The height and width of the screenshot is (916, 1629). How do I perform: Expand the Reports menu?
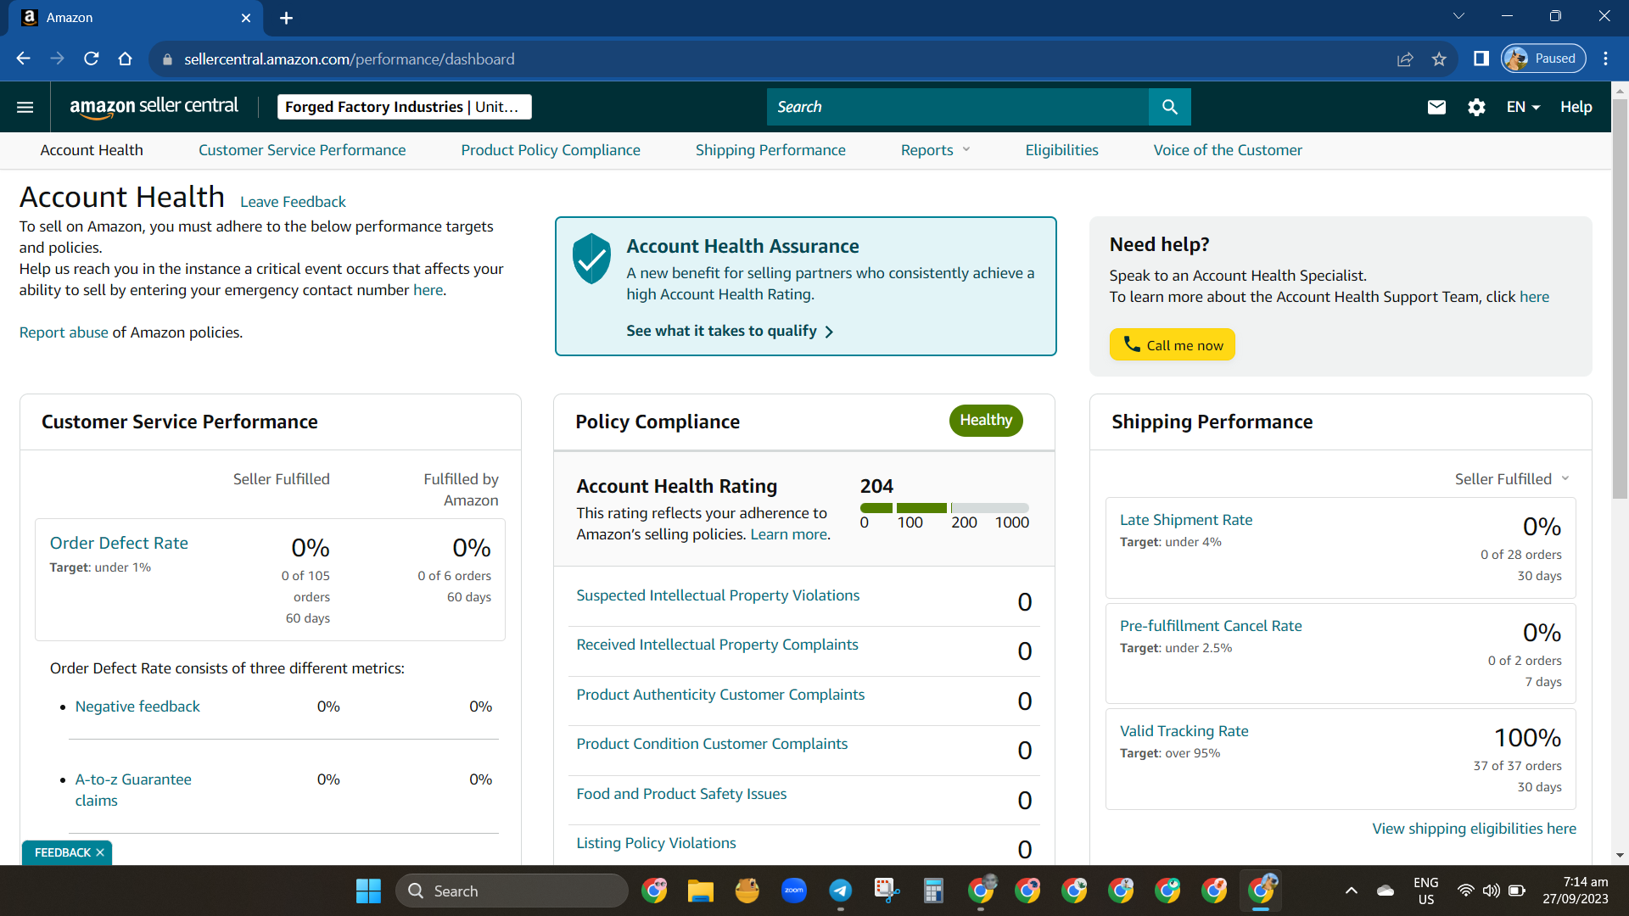tap(935, 150)
